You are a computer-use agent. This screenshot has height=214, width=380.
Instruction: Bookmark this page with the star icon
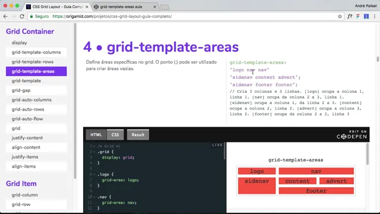pyautogui.click(x=340, y=16)
